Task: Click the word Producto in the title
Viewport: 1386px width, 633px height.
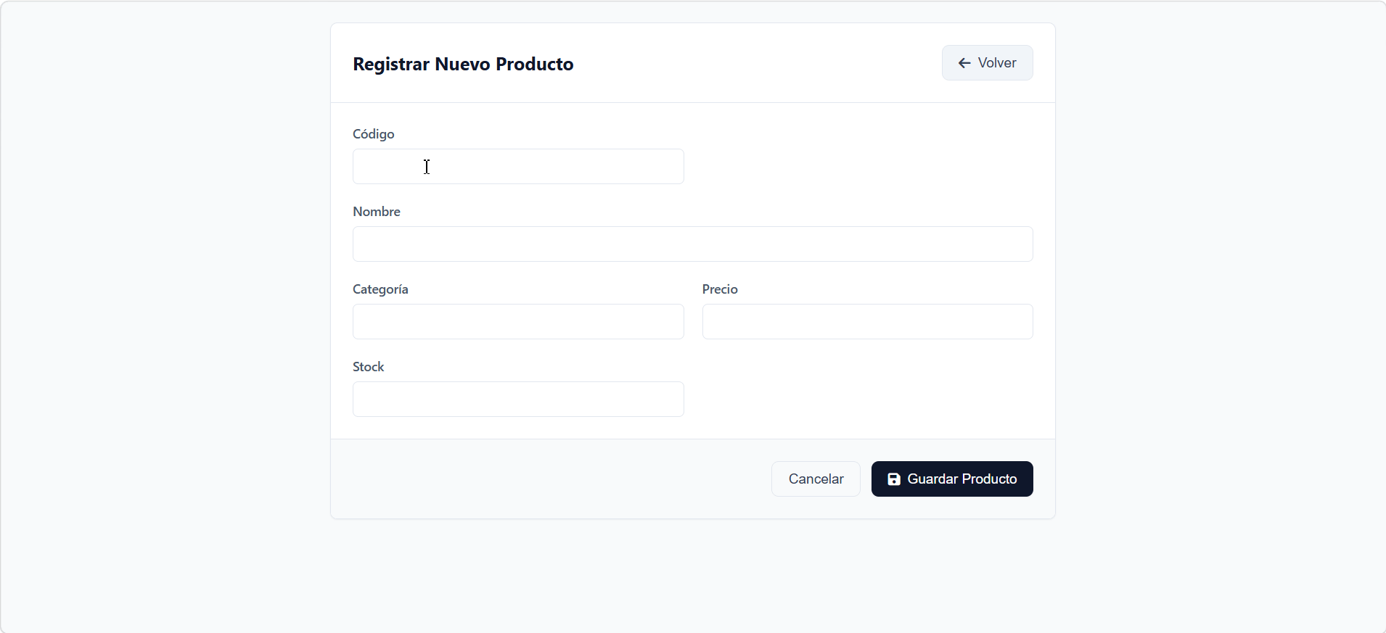Action: coord(535,64)
